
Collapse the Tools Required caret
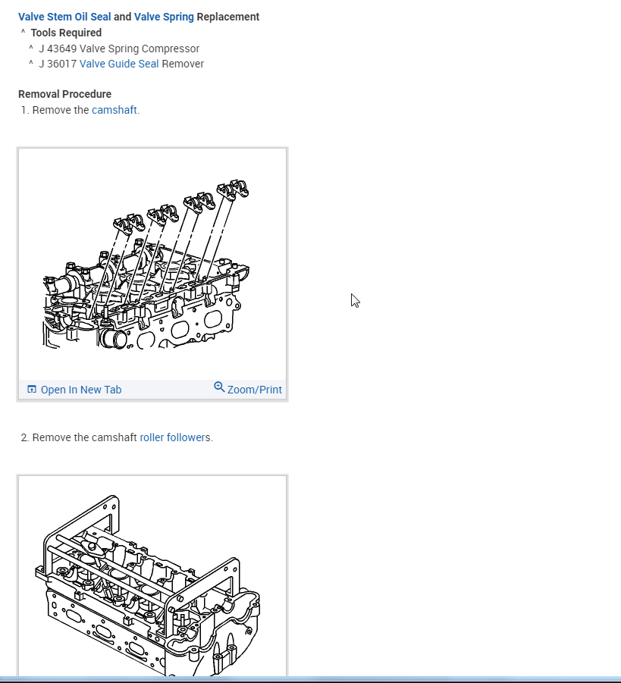[x=23, y=32]
